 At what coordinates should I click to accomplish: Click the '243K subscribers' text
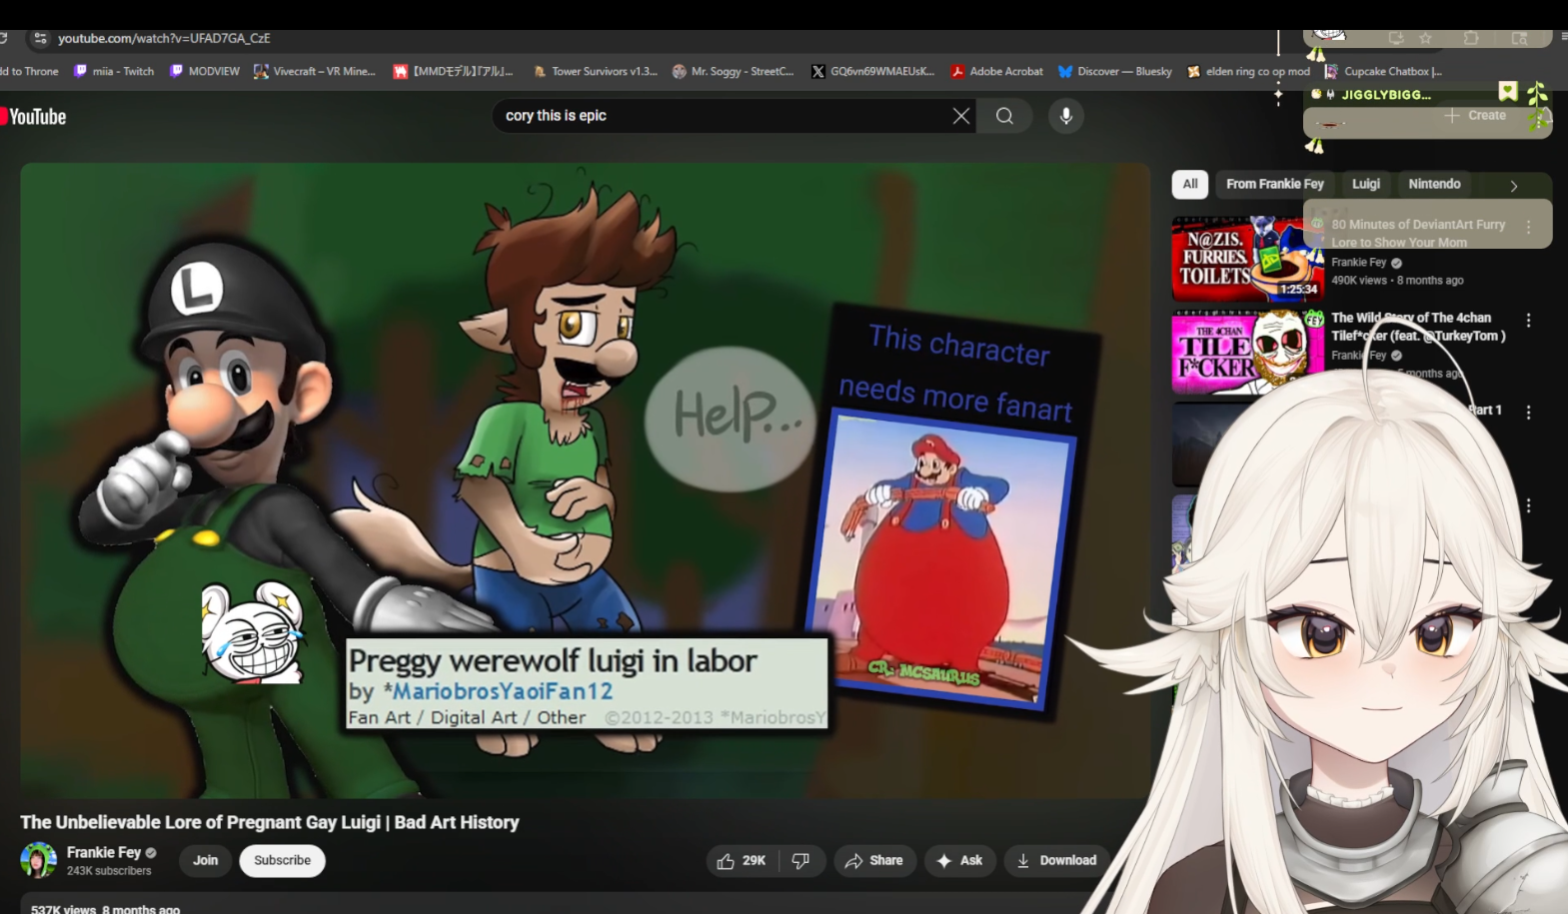pyautogui.click(x=109, y=871)
